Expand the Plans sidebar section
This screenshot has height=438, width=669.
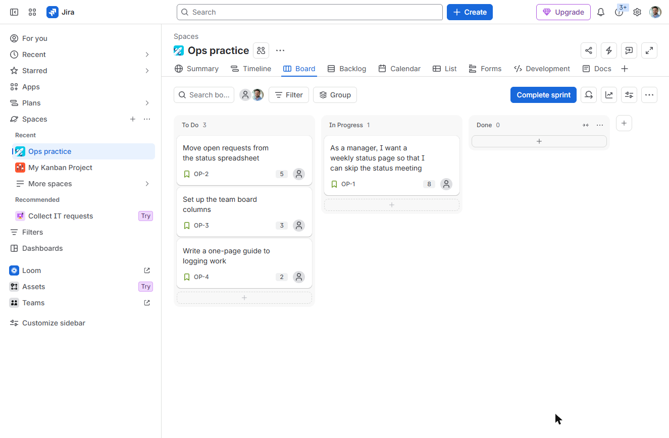click(x=147, y=103)
